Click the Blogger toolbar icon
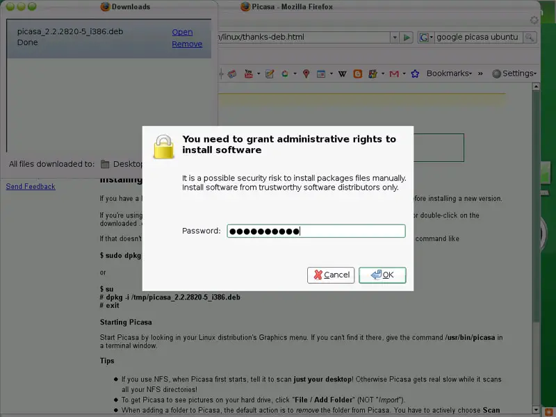The image size is (556, 417). 358,74
